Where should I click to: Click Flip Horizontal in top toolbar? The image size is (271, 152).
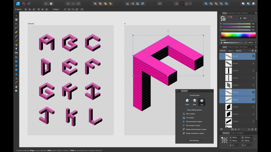pos(127,3)
